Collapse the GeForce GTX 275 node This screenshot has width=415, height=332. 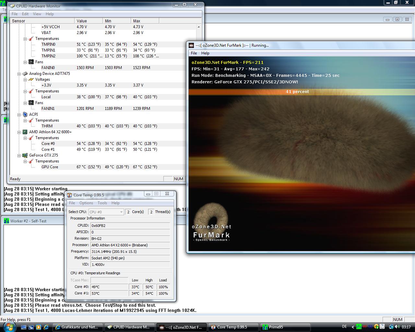click(19, 155)
